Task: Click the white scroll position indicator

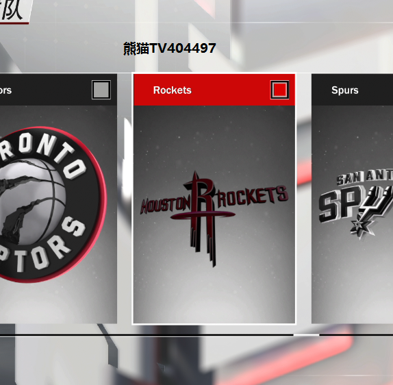Action: (306, 335)
